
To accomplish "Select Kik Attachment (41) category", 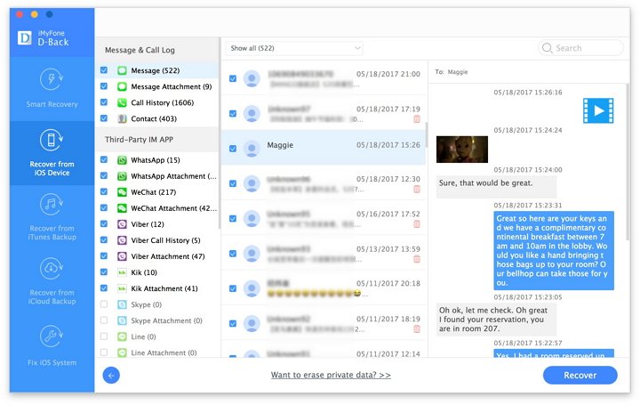I will click(164, 288).
